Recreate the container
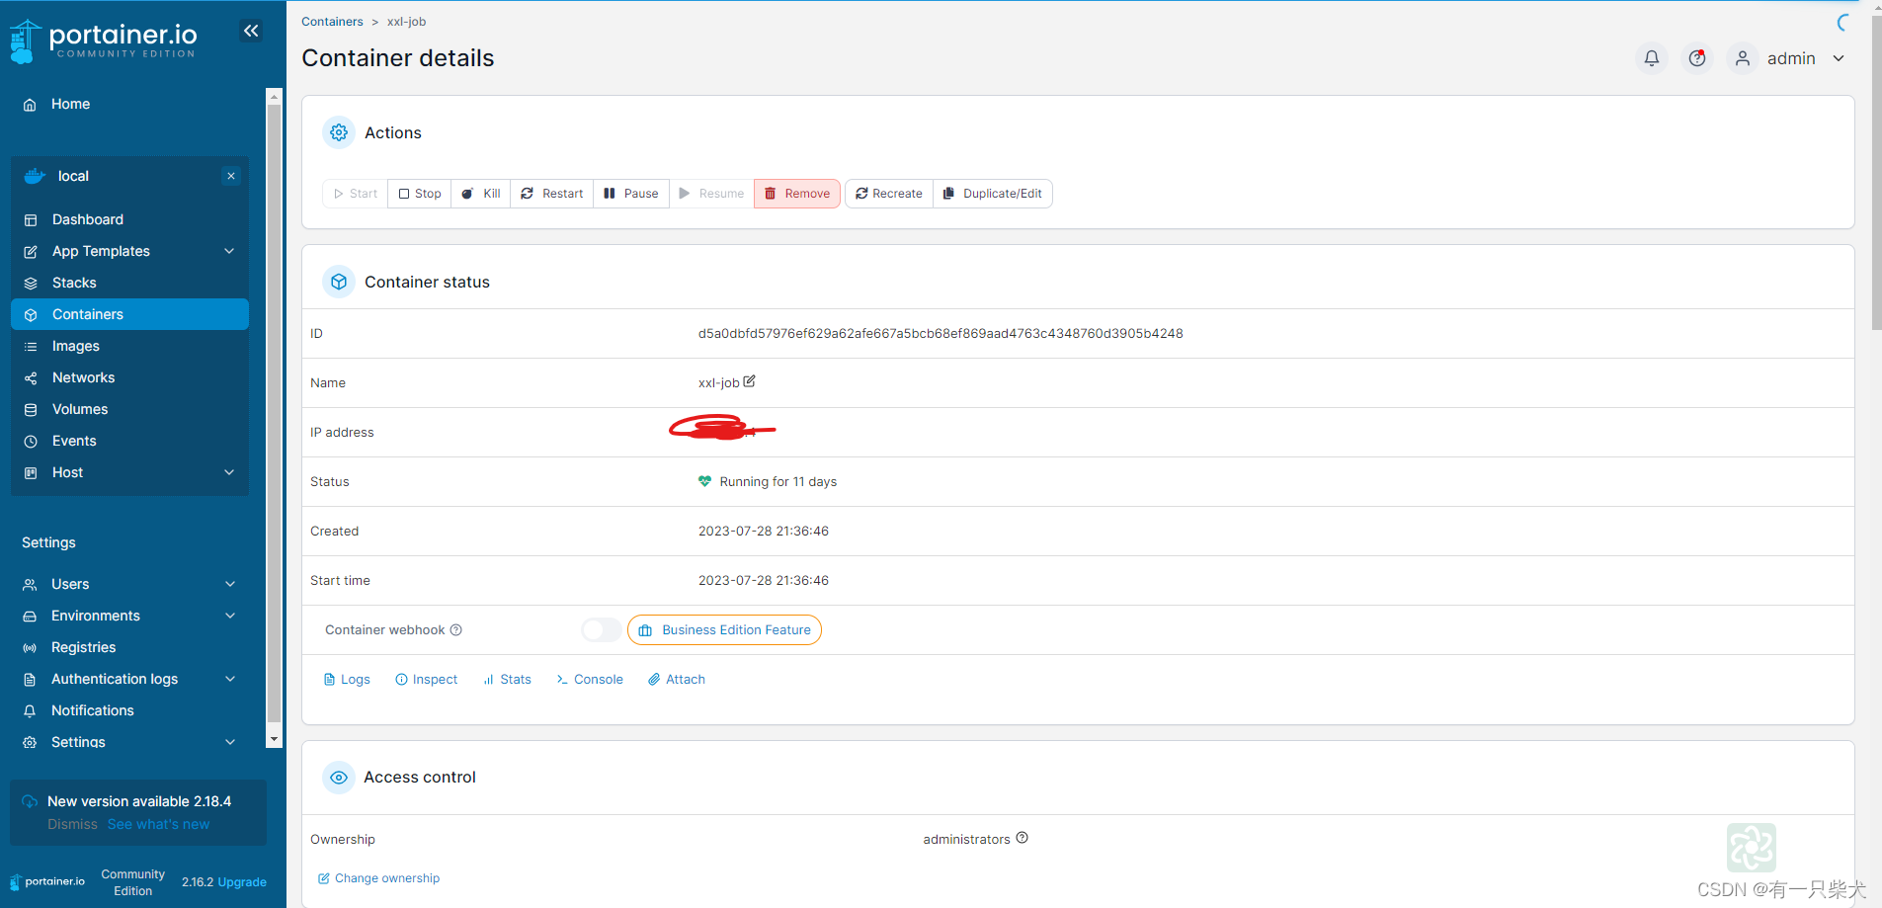The width and height of the screenshot is (1882, 908). click(x=889, y=194)
